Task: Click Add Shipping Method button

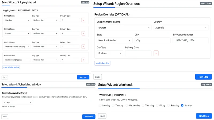Action: click(11, 67)
